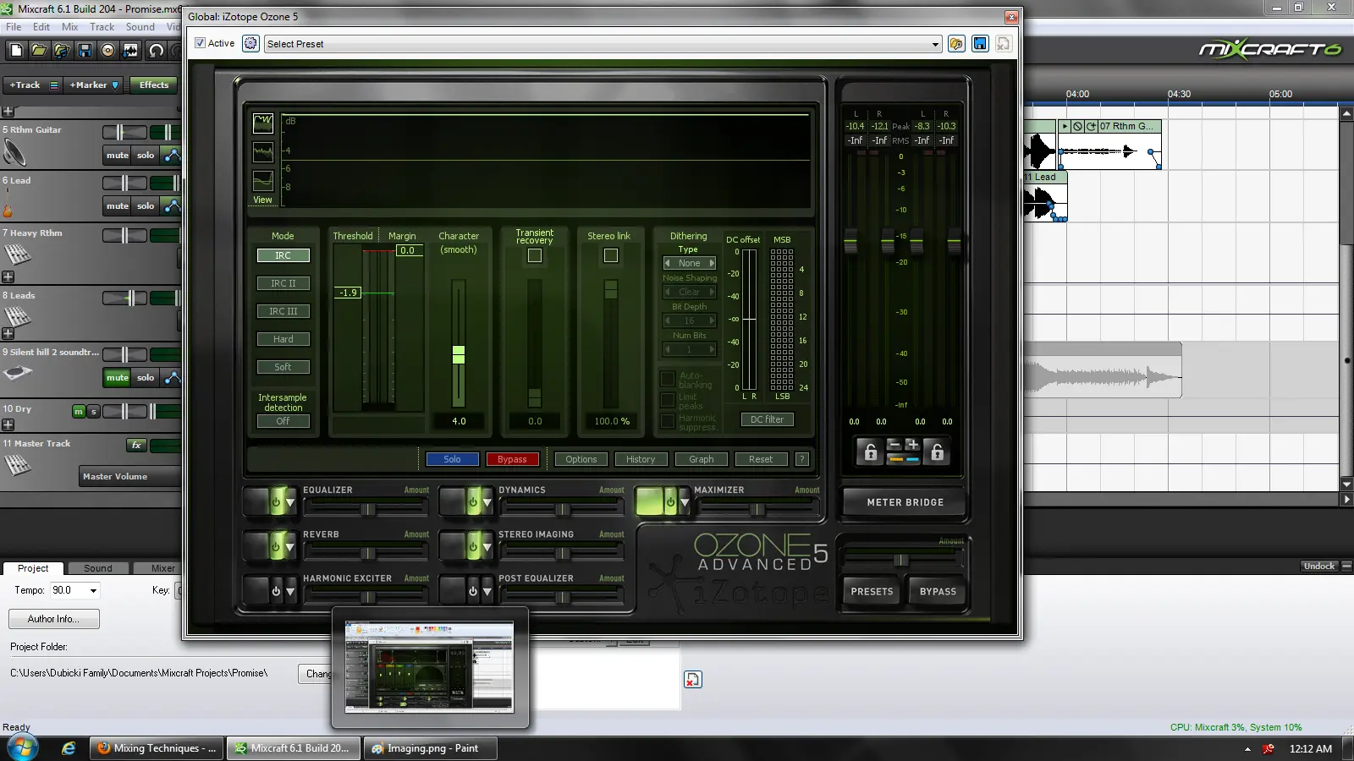The height and width of the screenshot is (761, 1354).
Task: Click the right output meter lock icon
Action: pos(937,452)
